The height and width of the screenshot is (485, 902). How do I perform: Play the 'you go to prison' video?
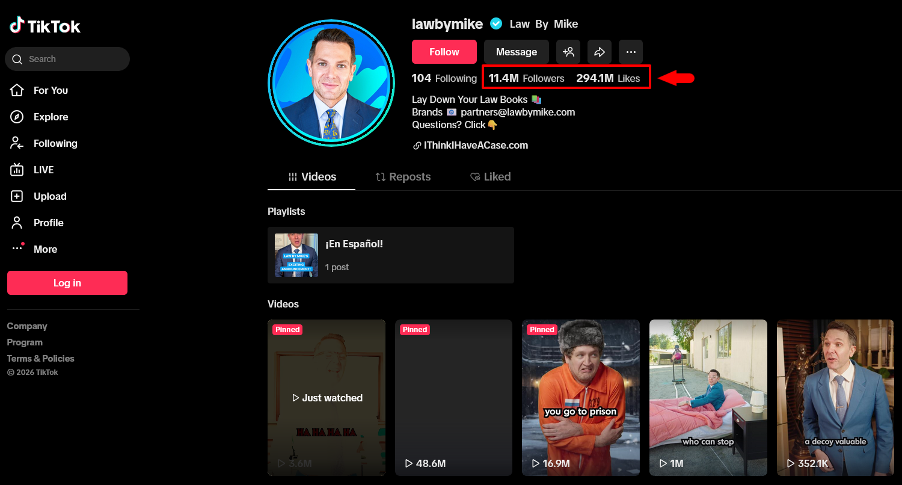point(580,397)
